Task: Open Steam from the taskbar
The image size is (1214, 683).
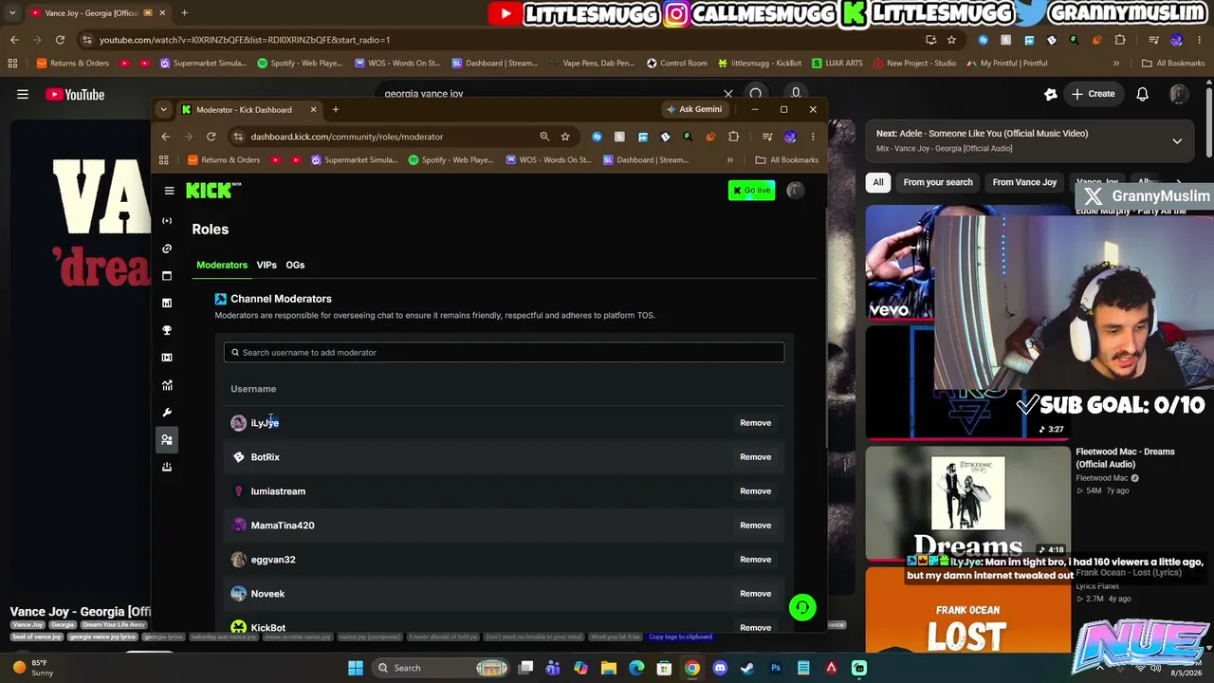Action: [747, 668]
